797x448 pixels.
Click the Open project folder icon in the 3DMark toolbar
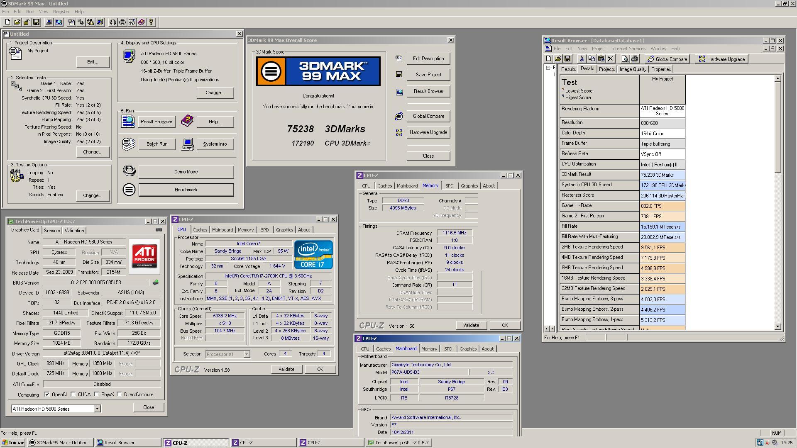coord(17,22)
